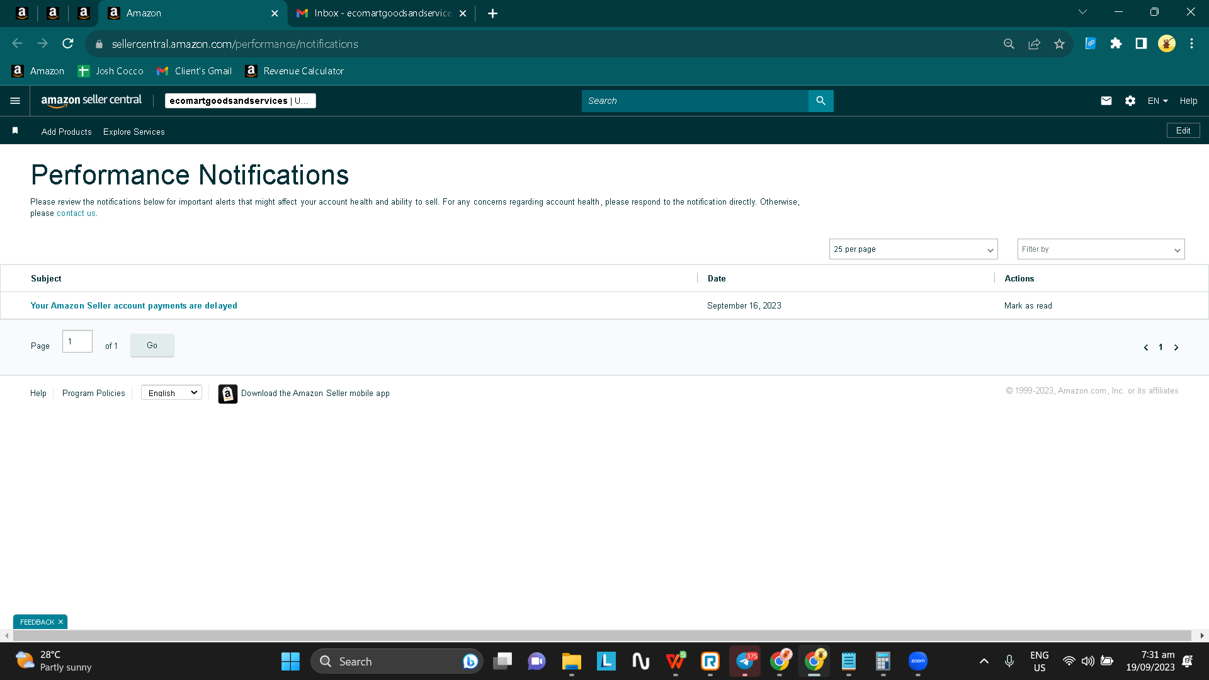1209x680 pixels.
Task: Open the Extensions puzzle icon
Action: coord(1116,43)
